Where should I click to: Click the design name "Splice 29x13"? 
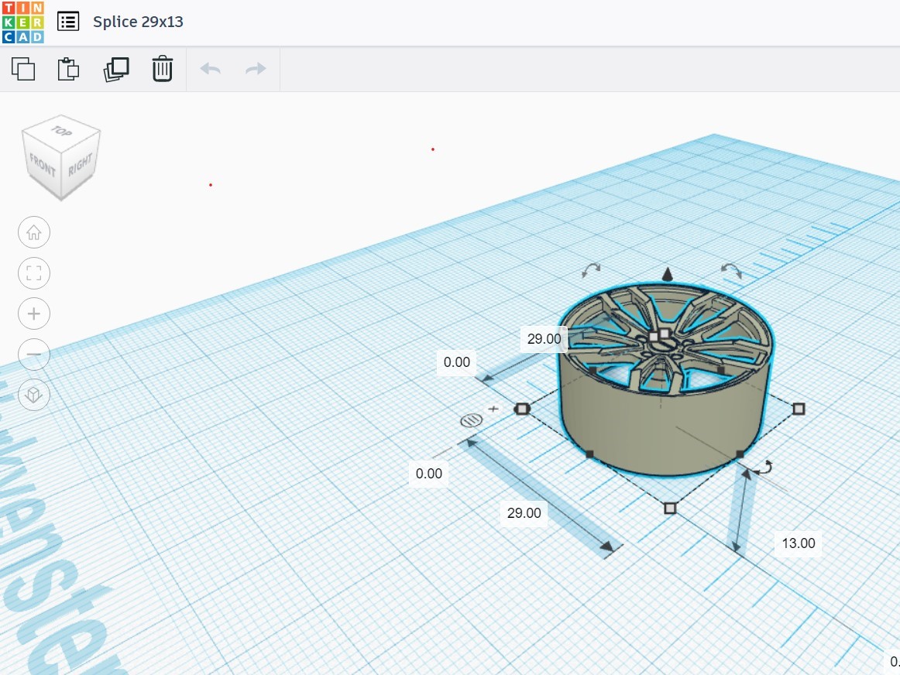pos(139,22)
